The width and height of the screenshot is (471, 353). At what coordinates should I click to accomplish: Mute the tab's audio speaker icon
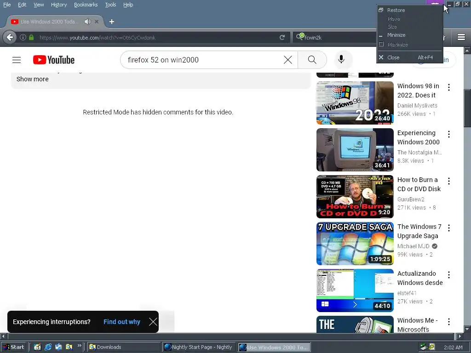(87, 22)
